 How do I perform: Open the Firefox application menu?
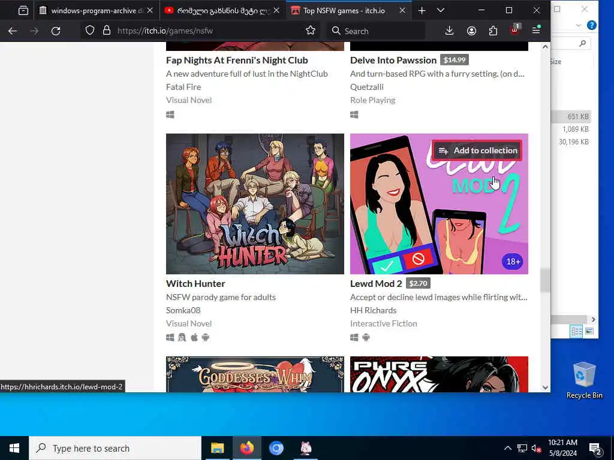[x=536, y=30]
